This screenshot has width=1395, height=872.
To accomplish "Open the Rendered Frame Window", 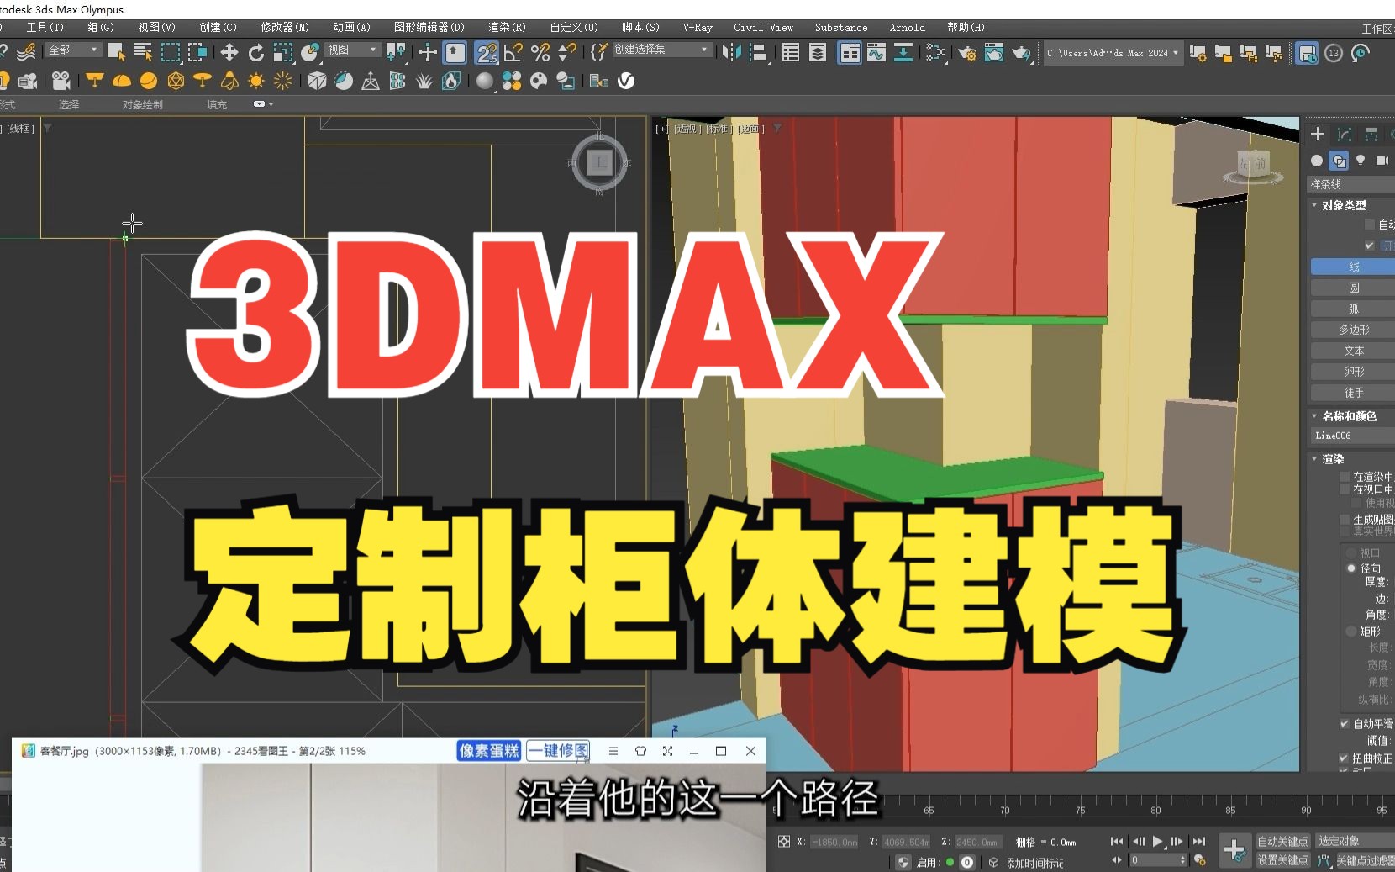I will click(994, 52).
